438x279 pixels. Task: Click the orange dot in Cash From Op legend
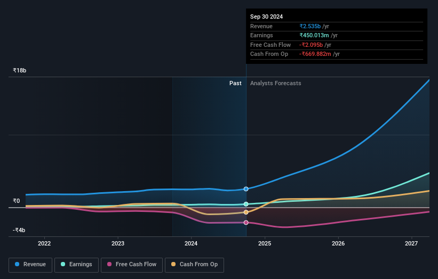173,264
